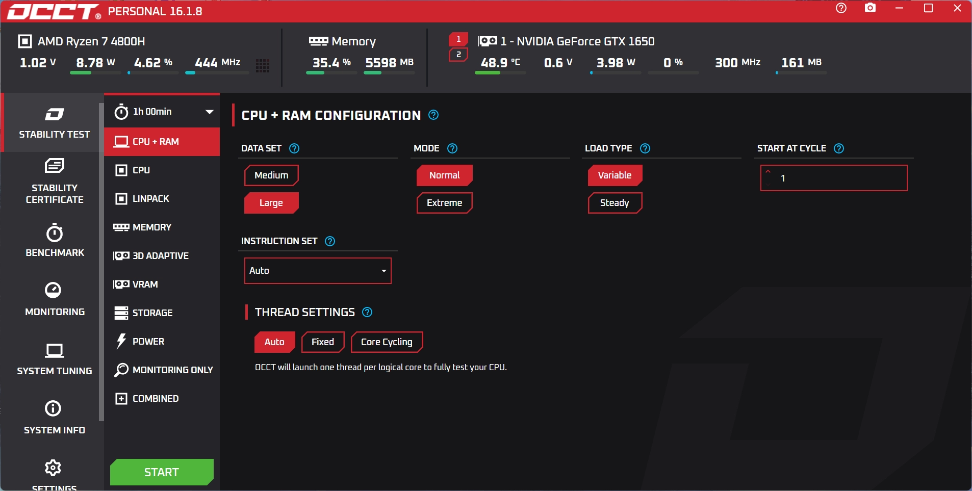Go to the Benchmark section

point(54,240)
